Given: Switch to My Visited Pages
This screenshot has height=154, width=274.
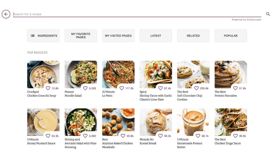Looking at the screenshot, I should pyautogui.click(x=118, y=36).
